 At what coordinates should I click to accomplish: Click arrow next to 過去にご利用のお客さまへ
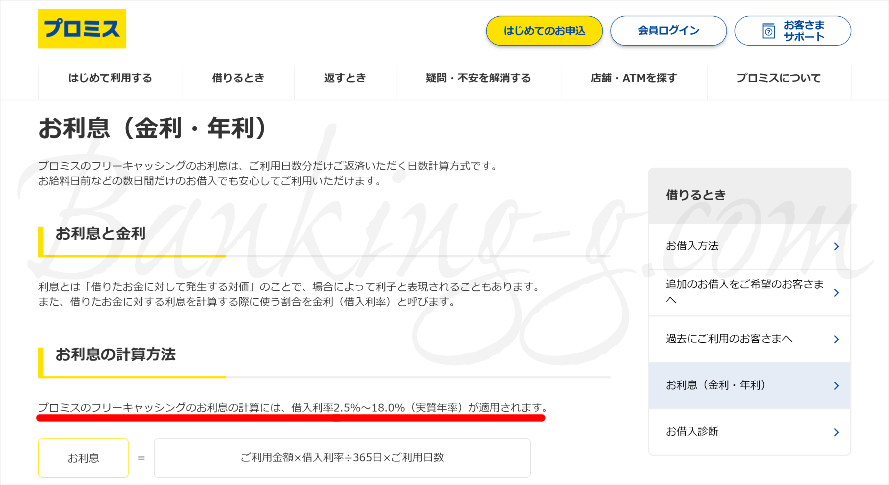pos(836,339)
